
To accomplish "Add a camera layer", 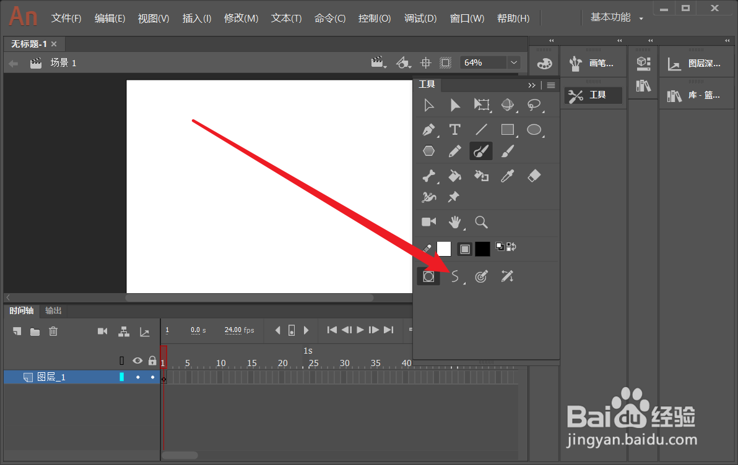I will click(102, 331).
